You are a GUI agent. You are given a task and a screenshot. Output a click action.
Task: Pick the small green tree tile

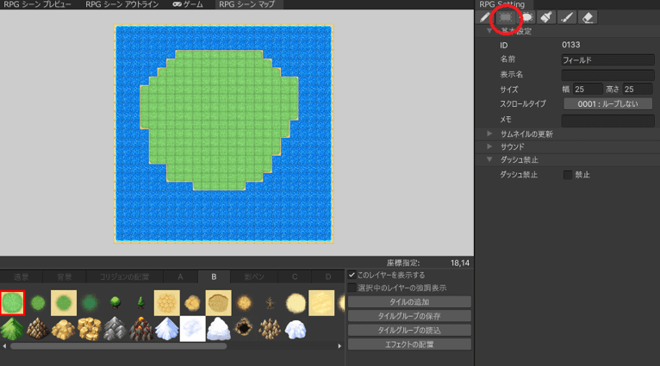[x=115, y=302]
